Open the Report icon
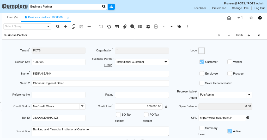267x140 pixels. pos(140,26)
